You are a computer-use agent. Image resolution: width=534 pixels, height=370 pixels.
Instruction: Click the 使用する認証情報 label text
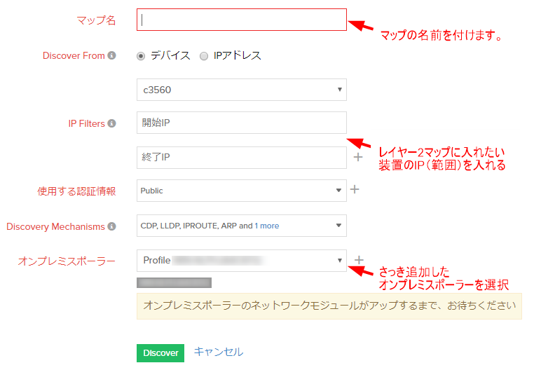click(76, 191)
